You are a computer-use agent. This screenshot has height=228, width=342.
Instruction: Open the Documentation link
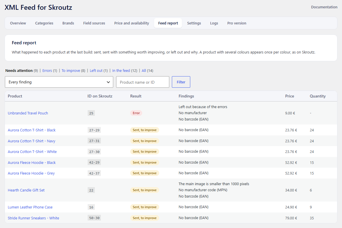324,7
